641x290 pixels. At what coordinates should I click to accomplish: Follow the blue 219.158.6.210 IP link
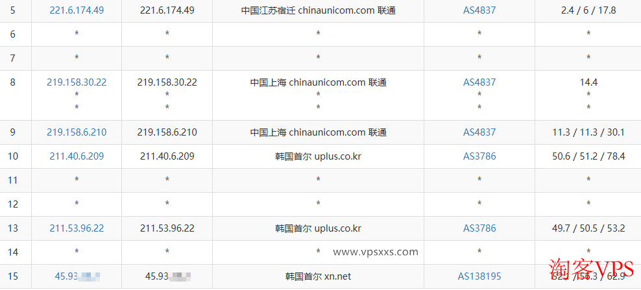coord(77,132)
